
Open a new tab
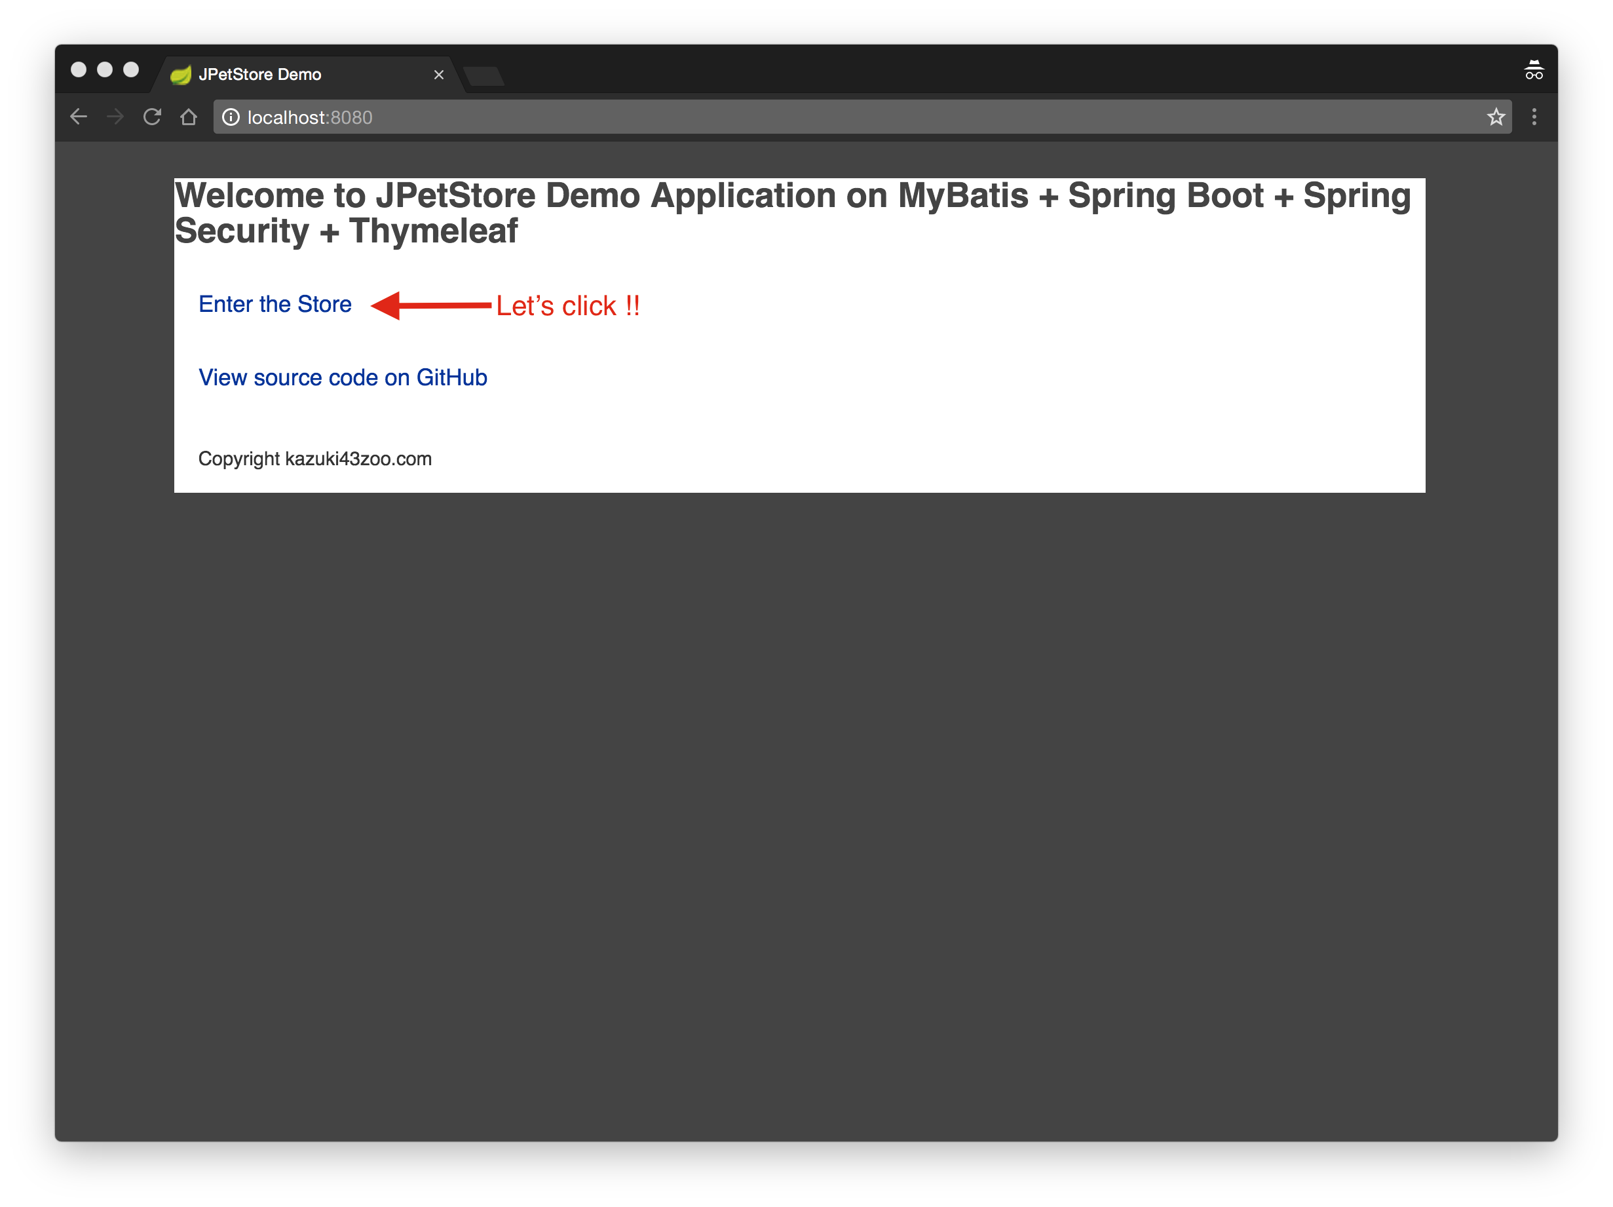pyautogui.click(x=484, y=75)
